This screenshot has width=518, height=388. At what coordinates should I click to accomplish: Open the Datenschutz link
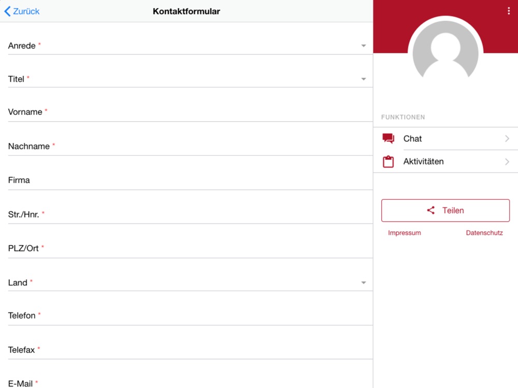pyautogui.click(x=484, y=233)
